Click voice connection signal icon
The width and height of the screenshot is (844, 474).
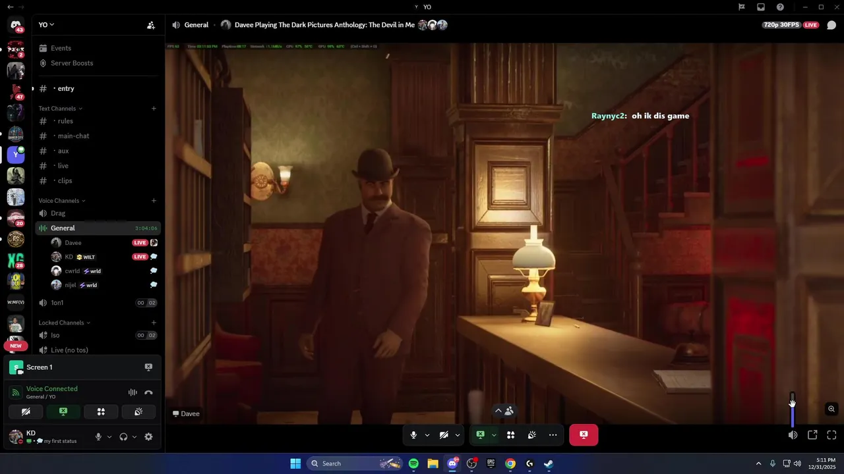coord(16,392)
